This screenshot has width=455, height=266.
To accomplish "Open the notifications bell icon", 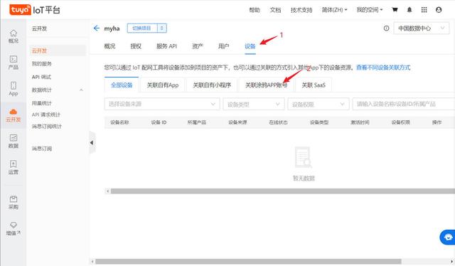I will point(409,10).
